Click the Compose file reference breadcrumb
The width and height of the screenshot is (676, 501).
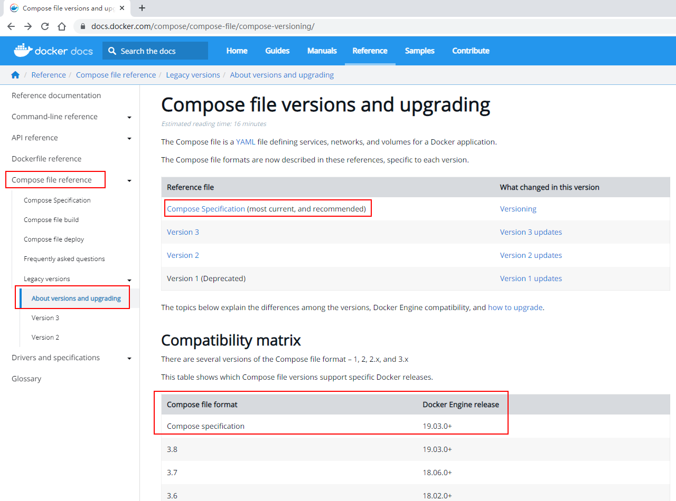point(116,75)
